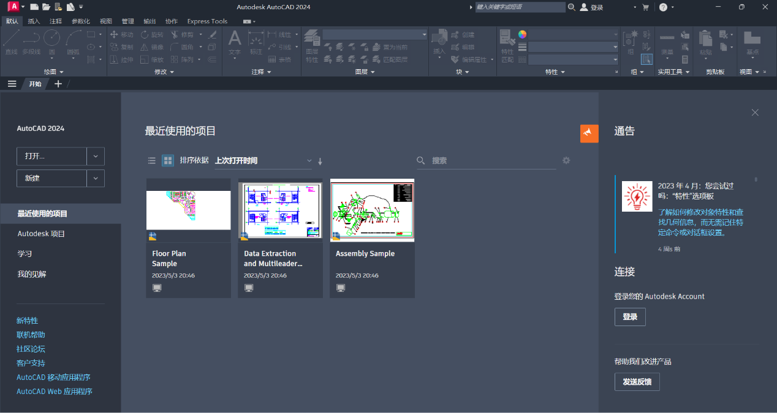777x413 pixels.
Task: Open Layer Properties (图层特性)
Action: click(x=312, y=46)
